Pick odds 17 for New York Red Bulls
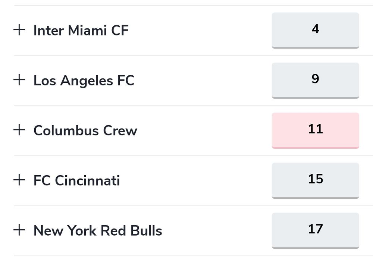This screenshot has width=373, height=258. (316, 231)
